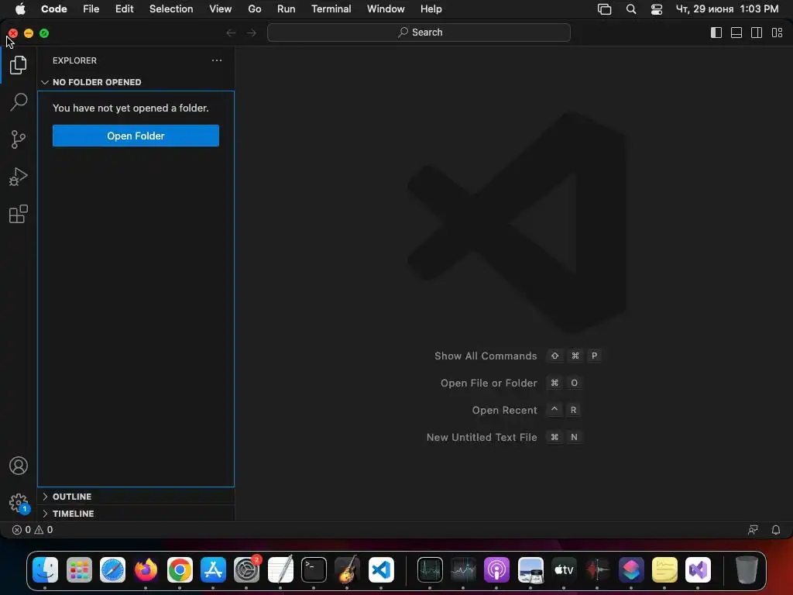The width and height of the screenshot is (793, 595).
Task: Open Voice Memos from the Dock
Action: point(597,569)
